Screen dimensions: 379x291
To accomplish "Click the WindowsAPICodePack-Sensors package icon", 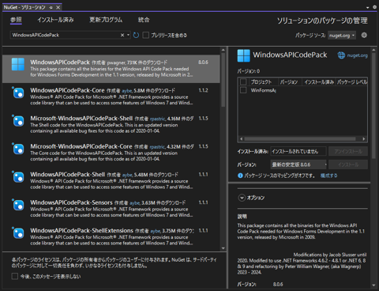I will coord(18,205).
